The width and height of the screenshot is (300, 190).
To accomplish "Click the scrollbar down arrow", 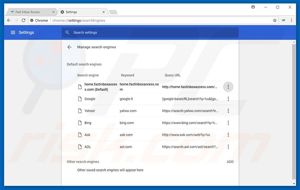I will [x=294, y=184].
